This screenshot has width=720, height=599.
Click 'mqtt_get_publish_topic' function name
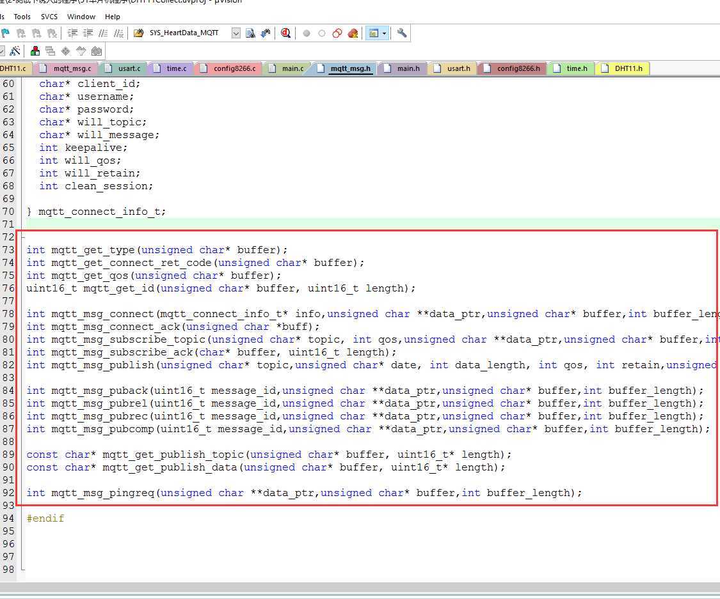173,455
